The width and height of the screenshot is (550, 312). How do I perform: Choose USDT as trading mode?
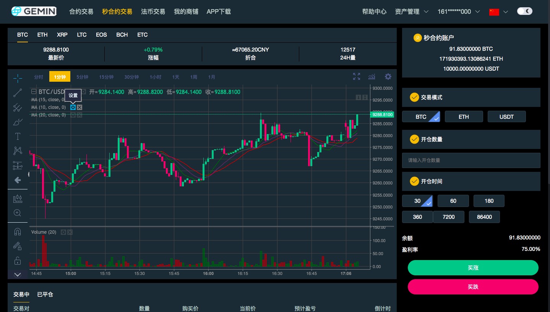coord(507,116)
